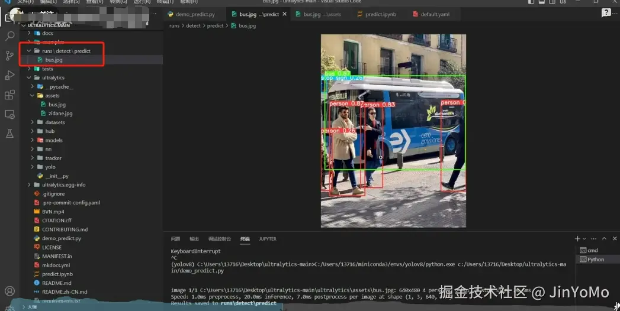
Task: Open the 运行(R) Run menu
Action: click(142, 2)
